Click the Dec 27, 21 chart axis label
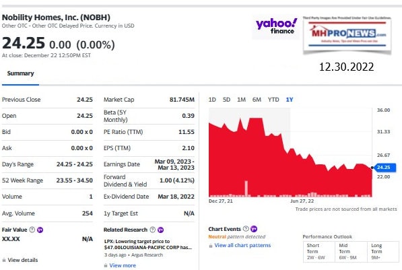The height and width of the screenshot is (270, 402). (221, 201)
